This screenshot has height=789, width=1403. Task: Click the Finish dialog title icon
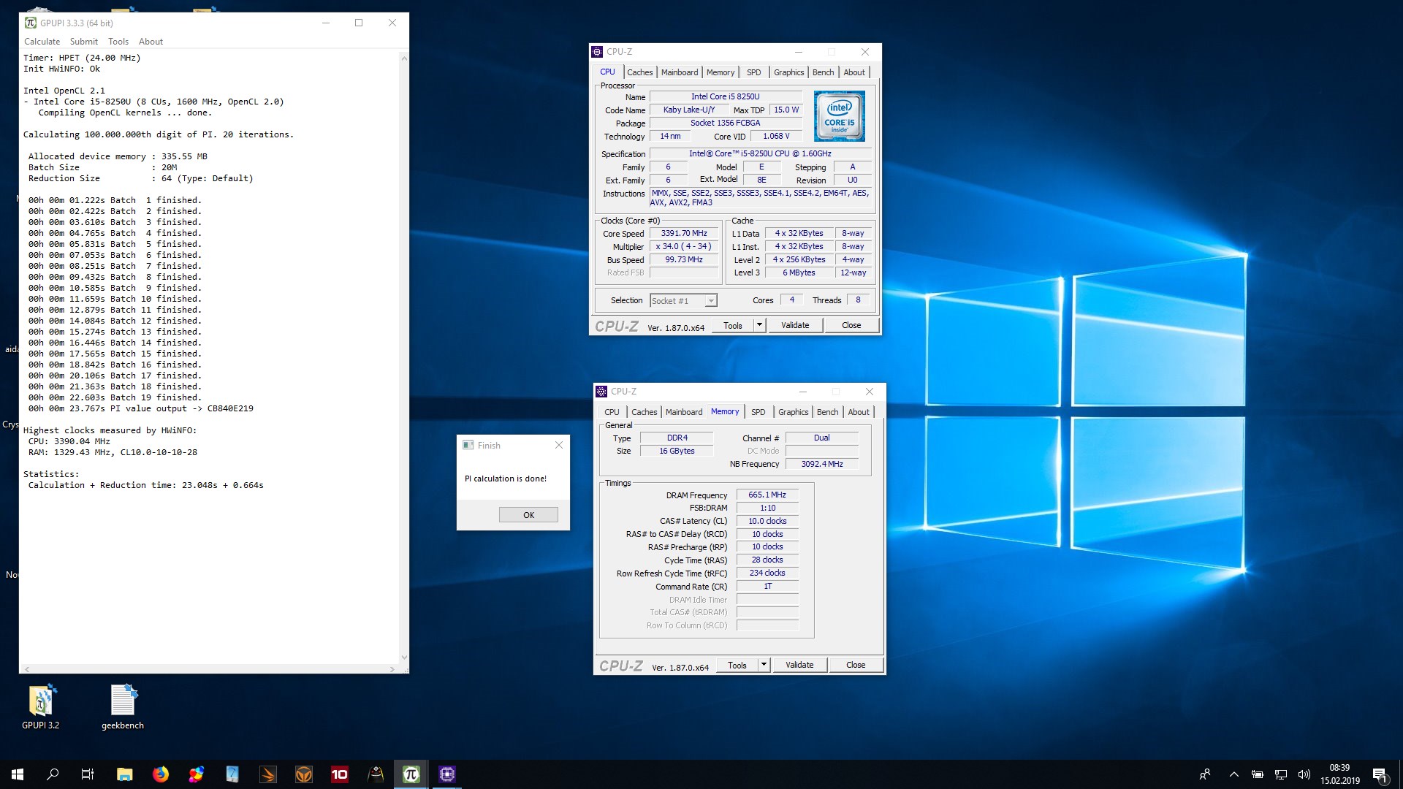pos(468,445)
